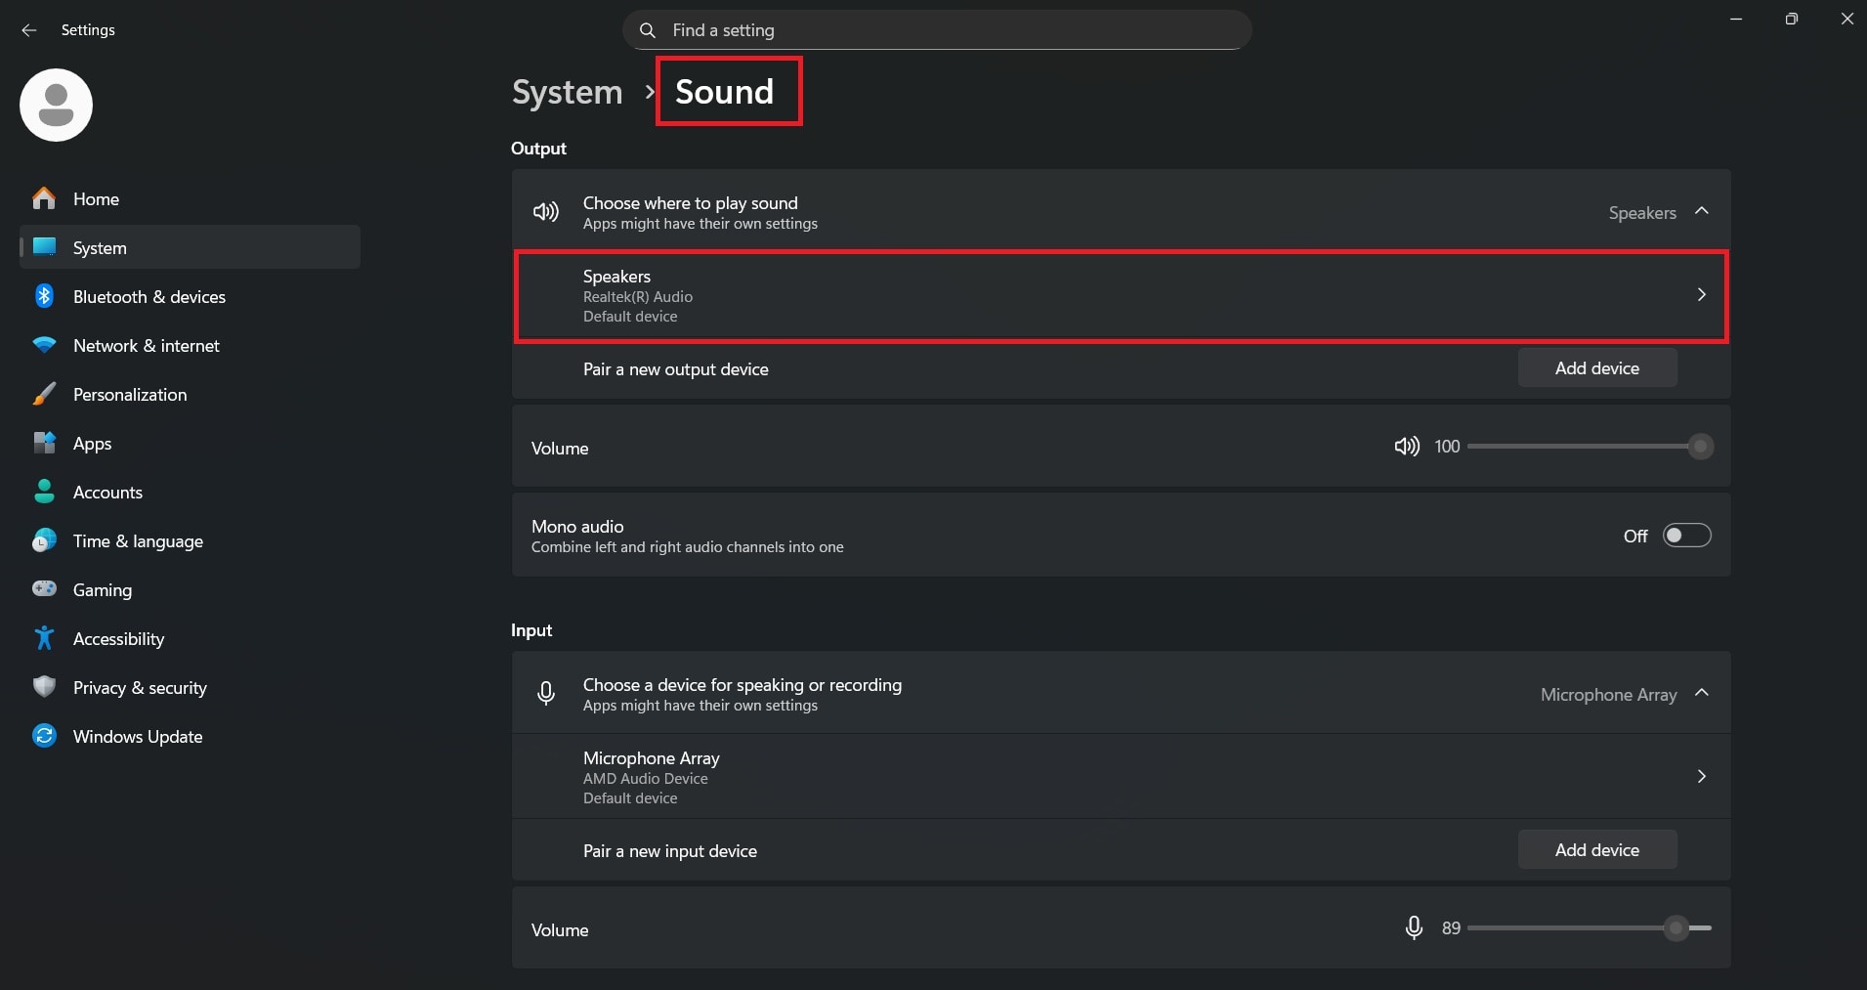Open the Gaming settings icon
1867x990 pixels.
point(45,589)
